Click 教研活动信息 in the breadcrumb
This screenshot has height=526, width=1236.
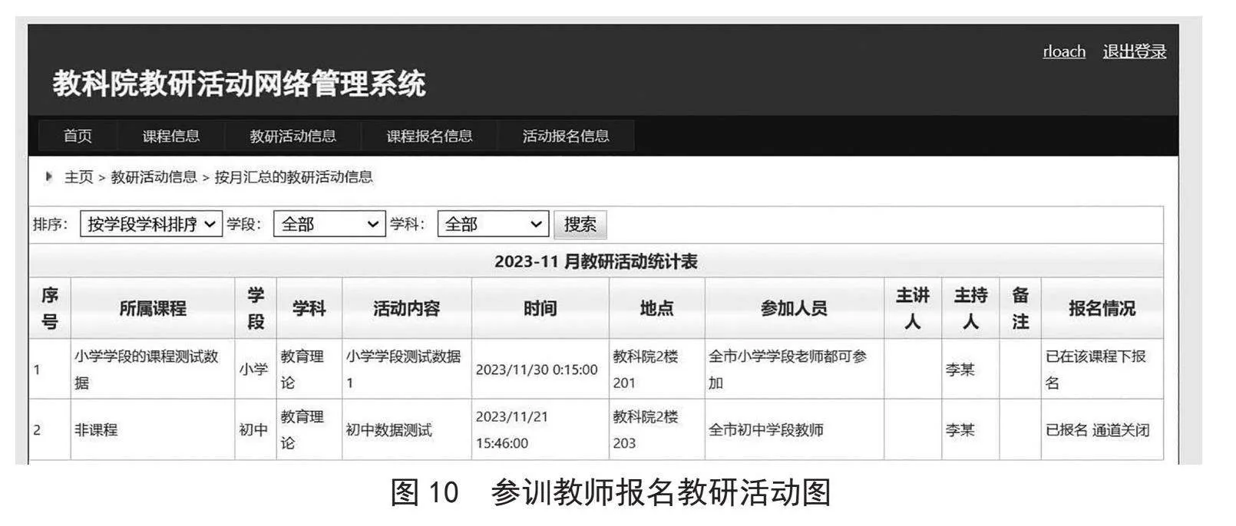(154, 177)
